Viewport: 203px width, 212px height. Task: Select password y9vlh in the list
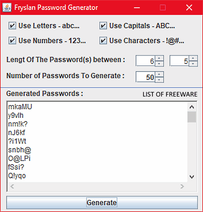point(16,115)
